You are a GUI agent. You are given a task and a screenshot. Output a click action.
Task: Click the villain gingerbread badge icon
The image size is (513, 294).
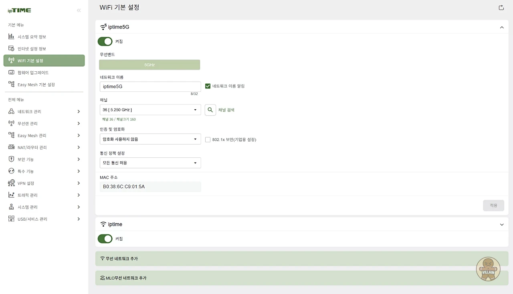point(488,269)
